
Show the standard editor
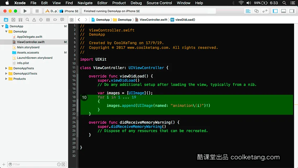248,11
